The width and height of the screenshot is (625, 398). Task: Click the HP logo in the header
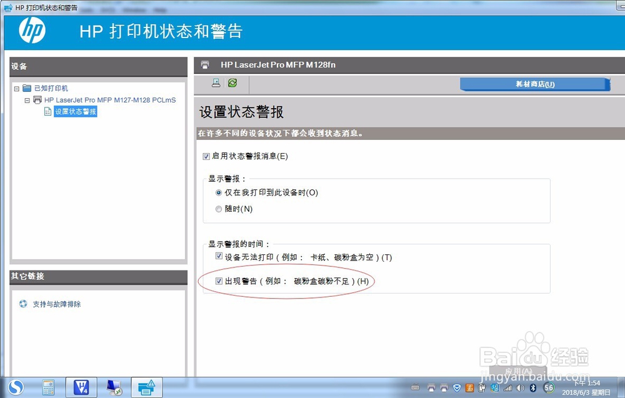point(32,30)
